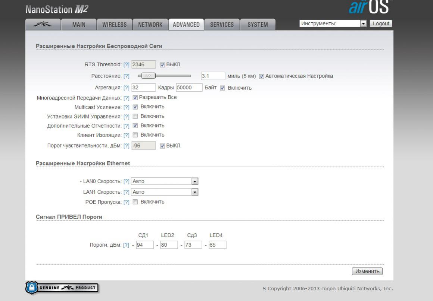Viewport: 433px width, 301px height.
Task: Expand LAN0 Скорость dropdown
Action: [x=165, y=181]
